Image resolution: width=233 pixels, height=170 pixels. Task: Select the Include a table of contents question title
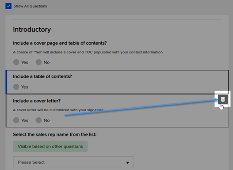click(42, 76)
